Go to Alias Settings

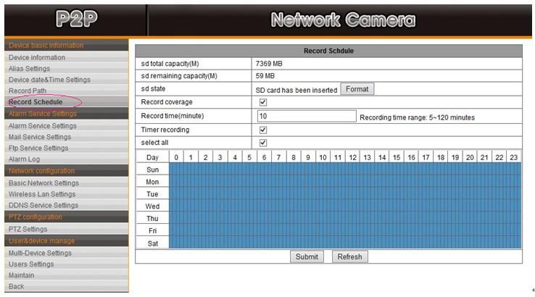click(x=29, y=69)
